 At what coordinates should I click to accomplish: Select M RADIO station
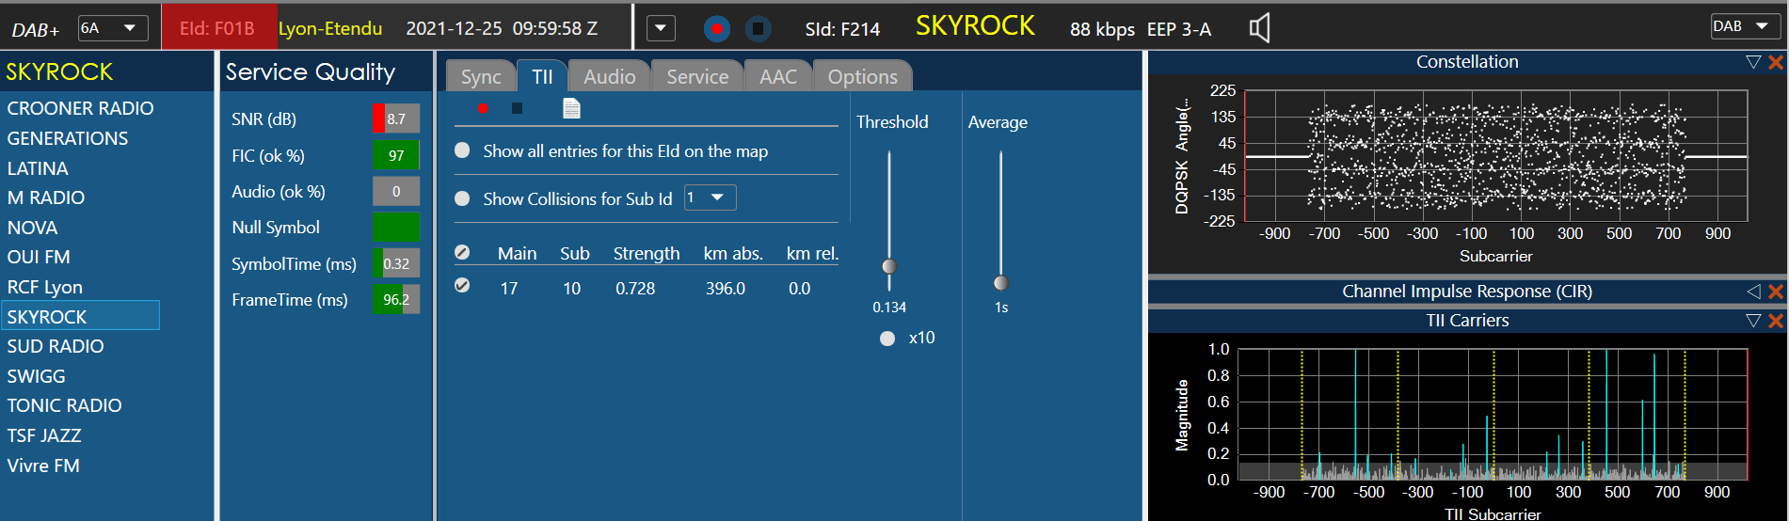point(46,197)
